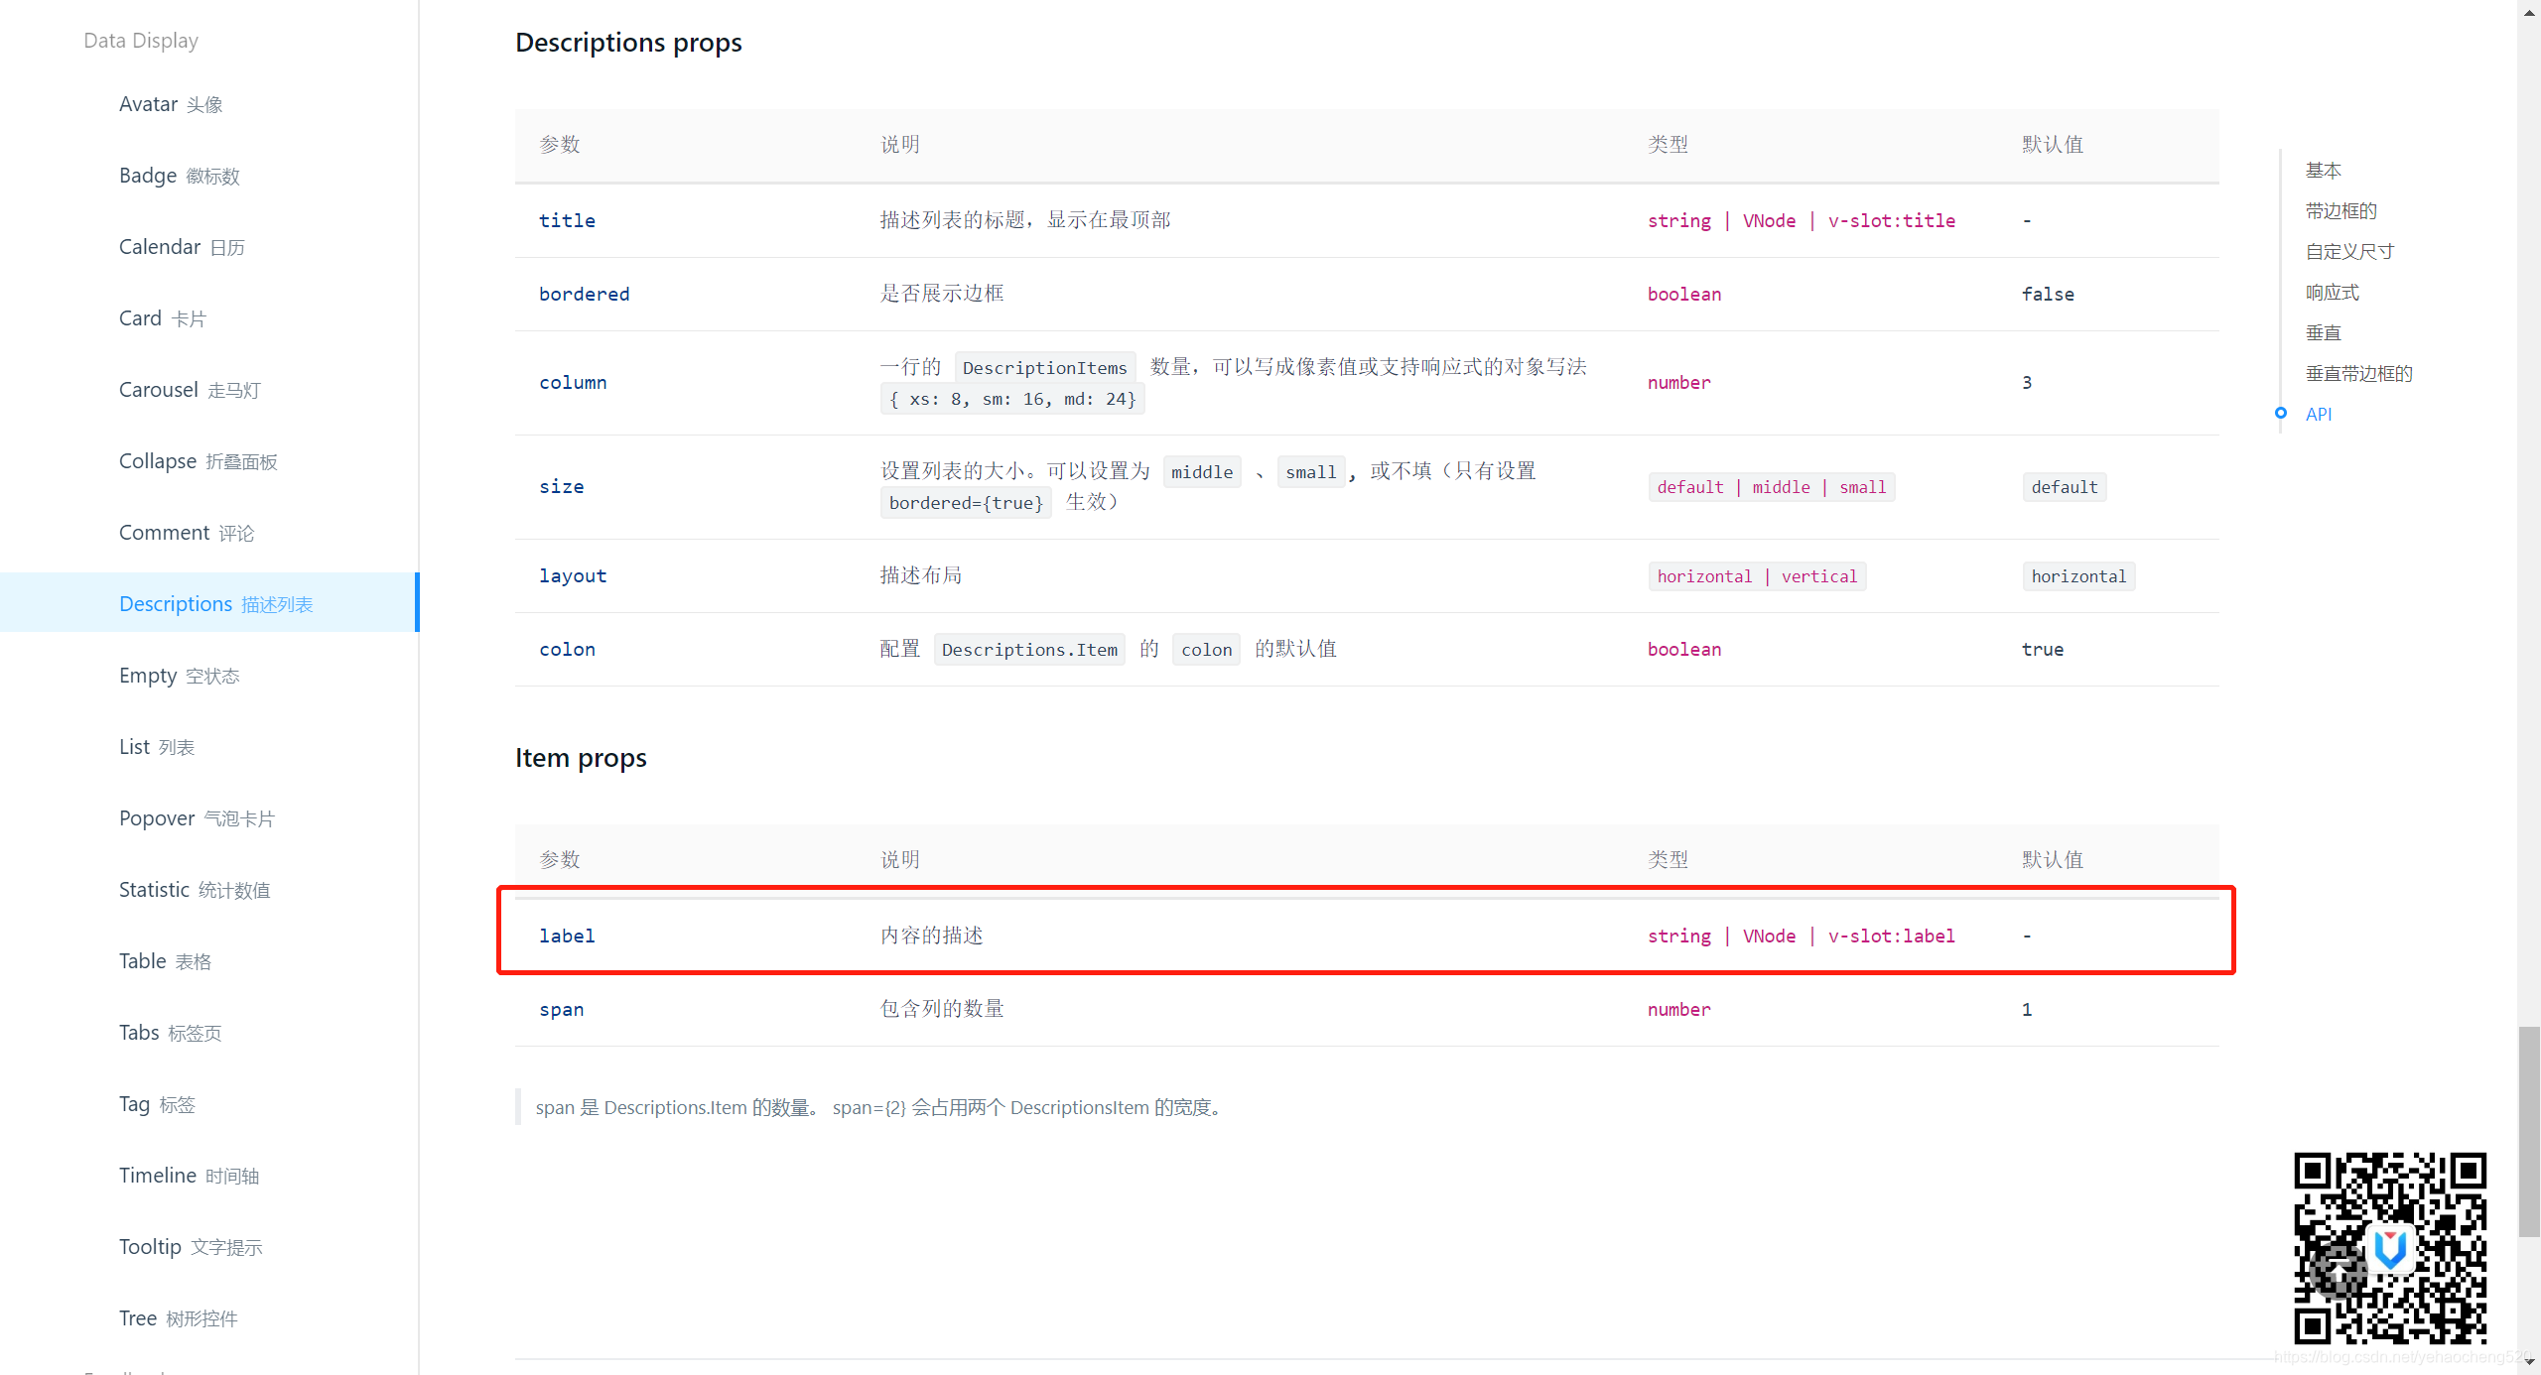
Task: Open the Table 表格 component page
Action: 165,960
